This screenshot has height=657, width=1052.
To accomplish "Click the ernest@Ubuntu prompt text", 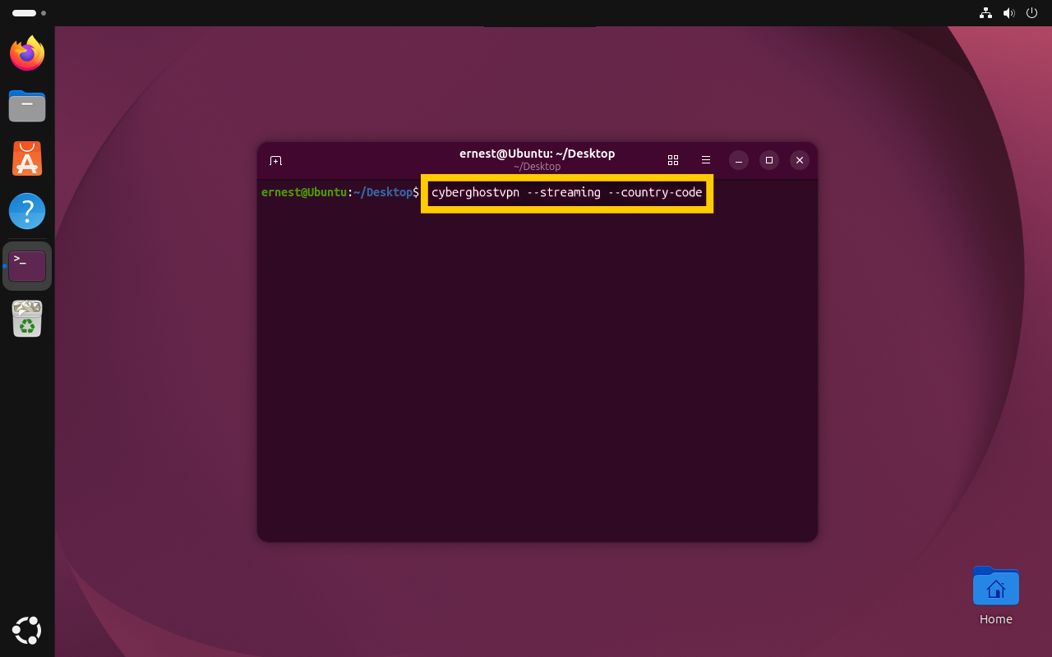I will coord(304,192).
